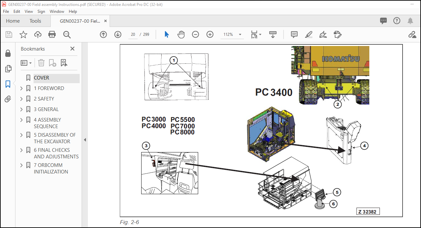This screenshot has width=421, height=228.
Task: Click the stamp/redact tool icon
Action: (337, 34)
